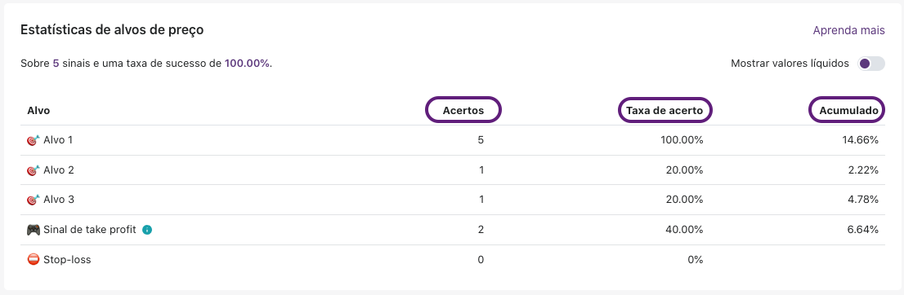Open the Aprenda mais link
Screen dimensions: 904x295
(848, 30)
